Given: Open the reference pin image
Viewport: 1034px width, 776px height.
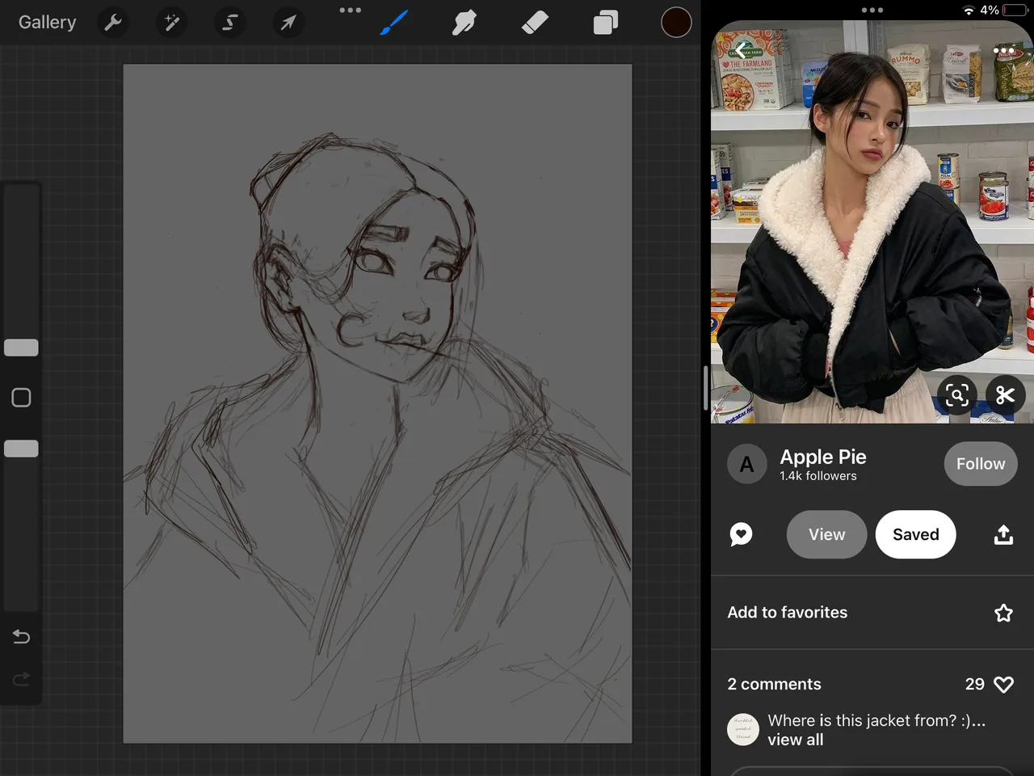Looking at the screenshot, I should pyautogui.click(x=872, y=222).
